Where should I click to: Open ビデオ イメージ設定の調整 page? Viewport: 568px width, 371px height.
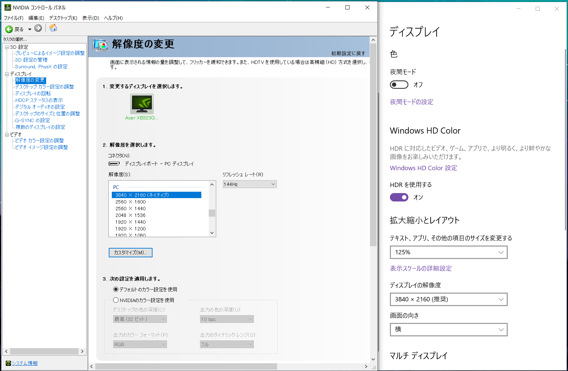(41, 147)
